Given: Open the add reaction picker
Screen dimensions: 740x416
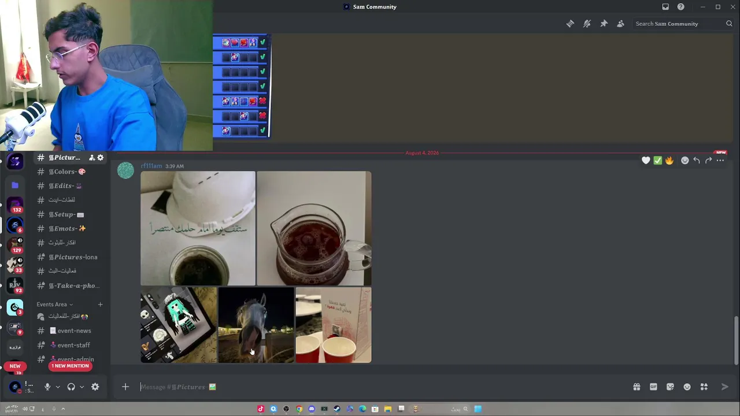Looking at the screenshot, I should coord(685,161).
